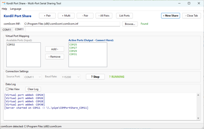Click log line 'Server started on COM11'
The image size is (204, 129).
click(x=46, y=108)
